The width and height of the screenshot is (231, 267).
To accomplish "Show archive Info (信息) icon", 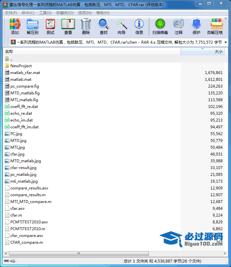I will [x=139, y=24].
